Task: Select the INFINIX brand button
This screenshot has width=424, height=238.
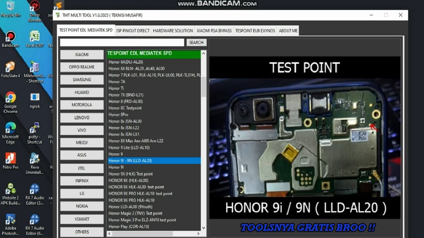Action: pyautogui.click(x=82, y=181)
